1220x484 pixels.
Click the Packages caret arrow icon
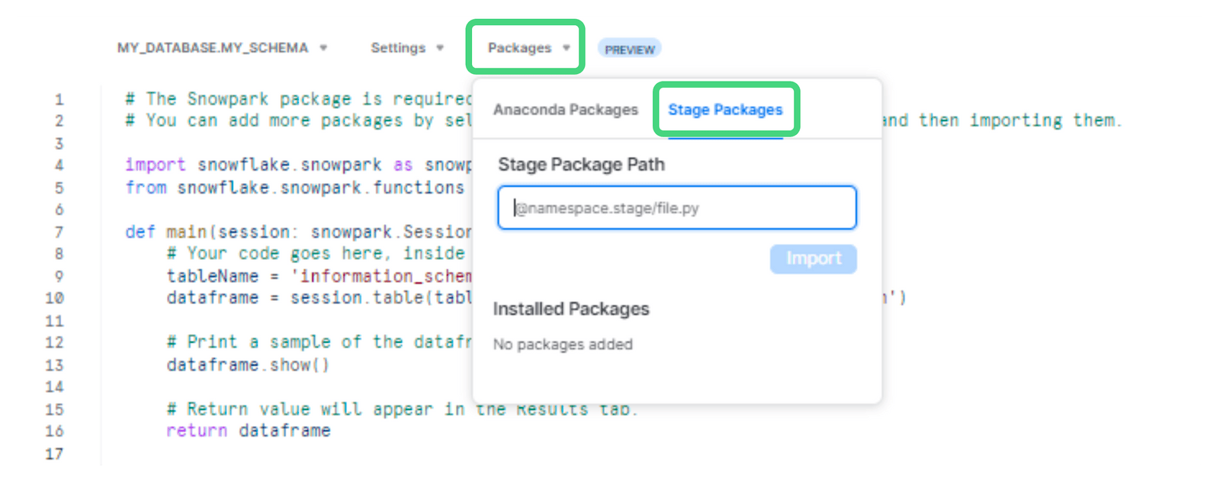tap(567, 48)
